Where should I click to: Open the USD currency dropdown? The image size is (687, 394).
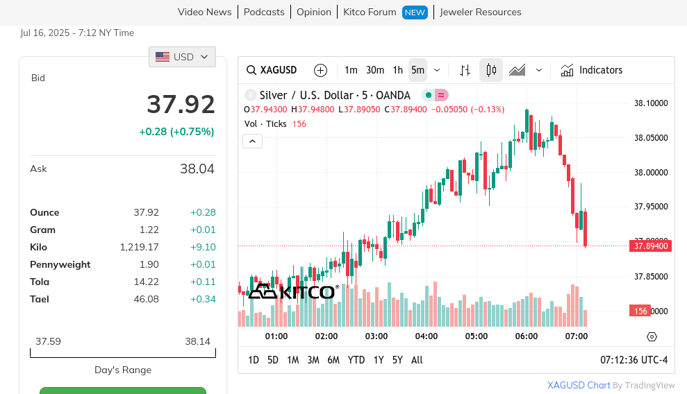tap(182, 57)
